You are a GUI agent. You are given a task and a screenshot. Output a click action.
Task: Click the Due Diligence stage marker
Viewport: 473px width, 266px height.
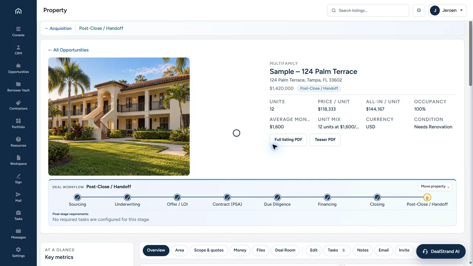click(277, 197)
